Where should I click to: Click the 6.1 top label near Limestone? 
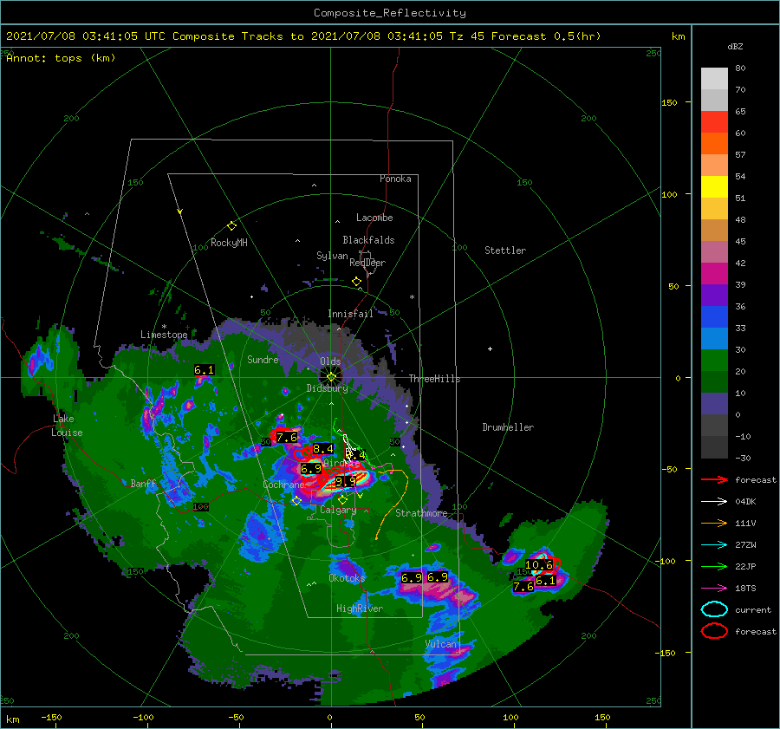tap(204, 370)
